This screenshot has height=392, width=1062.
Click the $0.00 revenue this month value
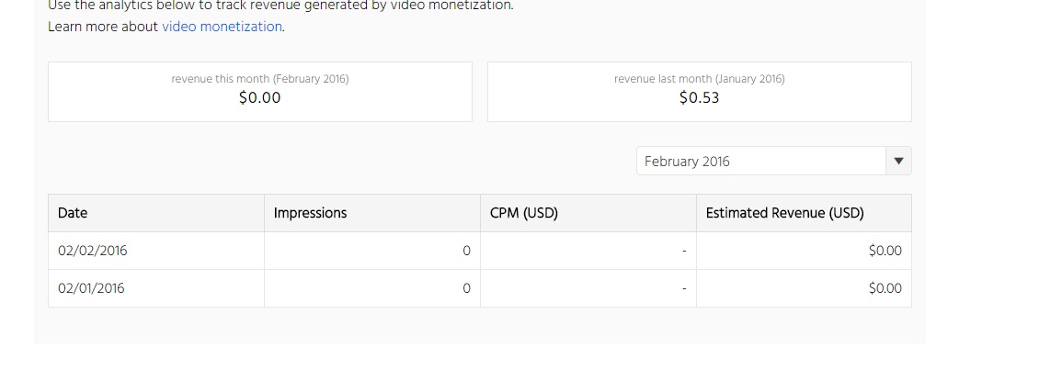(260, 97)
